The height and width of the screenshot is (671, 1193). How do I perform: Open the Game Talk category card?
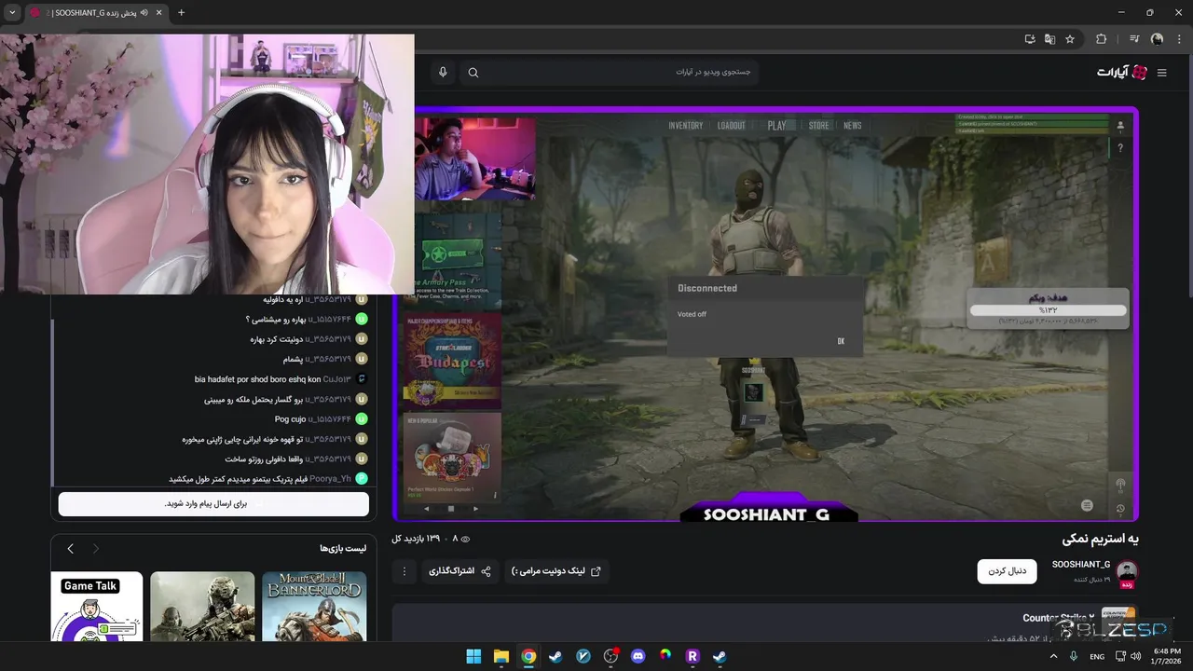[x=97, y=606]
